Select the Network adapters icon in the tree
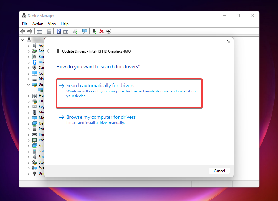Screen dimensions: 278x201 coord(34,123)
